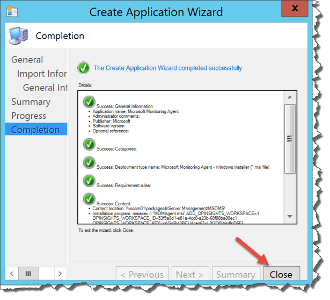Click the 'Success: Categories:' text
Viewport: 330px width, 300px height.
116,149
